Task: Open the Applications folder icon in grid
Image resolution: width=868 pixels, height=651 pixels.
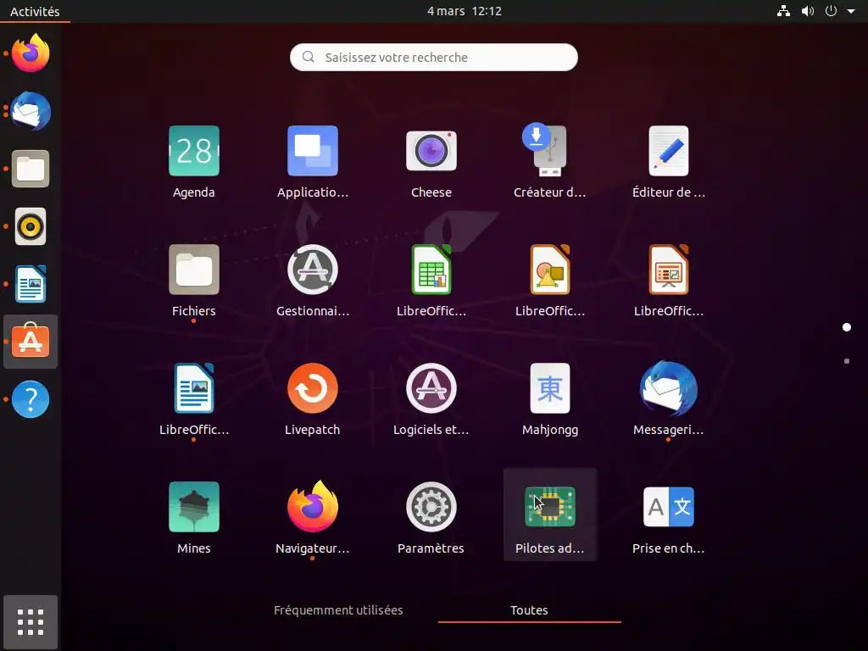Action: tap(313, 151)
